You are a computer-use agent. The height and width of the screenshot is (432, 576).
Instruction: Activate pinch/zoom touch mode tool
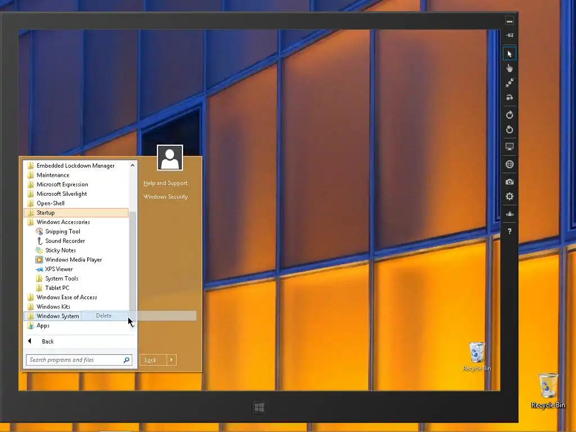510,83
